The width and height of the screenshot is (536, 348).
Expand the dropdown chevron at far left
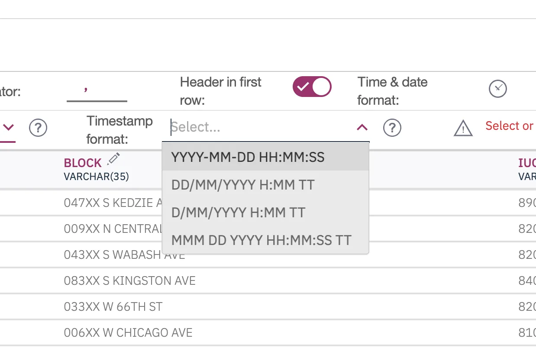tap(9, 128)
